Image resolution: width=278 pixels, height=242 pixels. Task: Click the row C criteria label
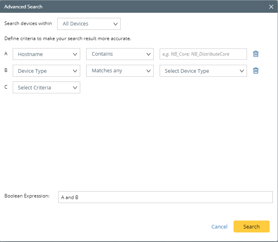[6, 87]
